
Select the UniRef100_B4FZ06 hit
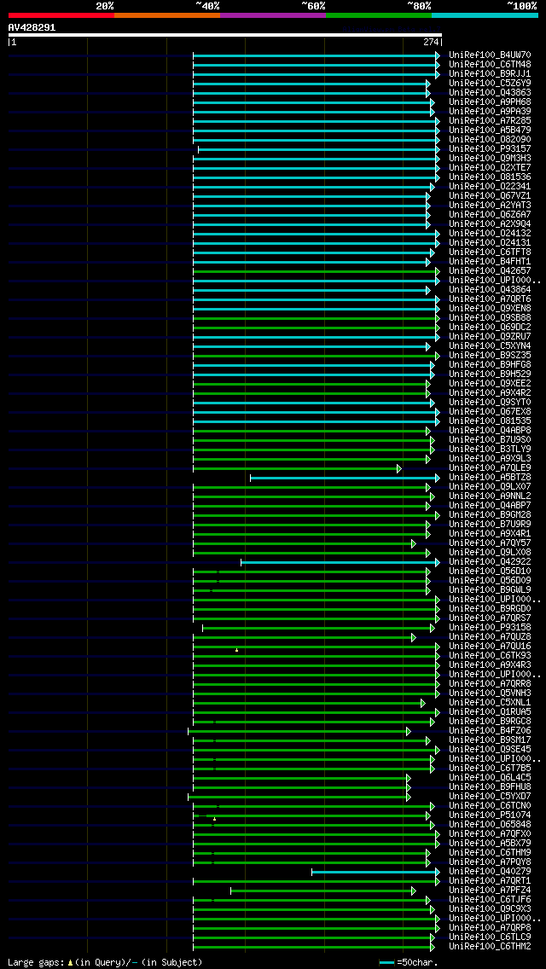click(490, 731)
